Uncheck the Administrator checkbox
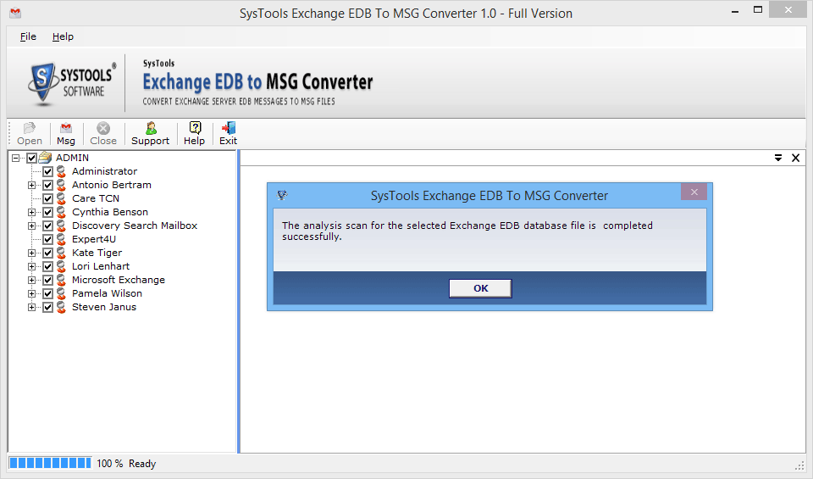Screen dimensions: 813x479 pyautogui.click(x=47, y=171)
